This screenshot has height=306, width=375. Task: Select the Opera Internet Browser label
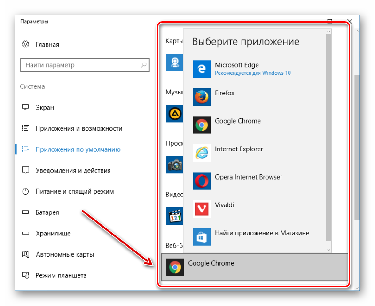point(249,177)
